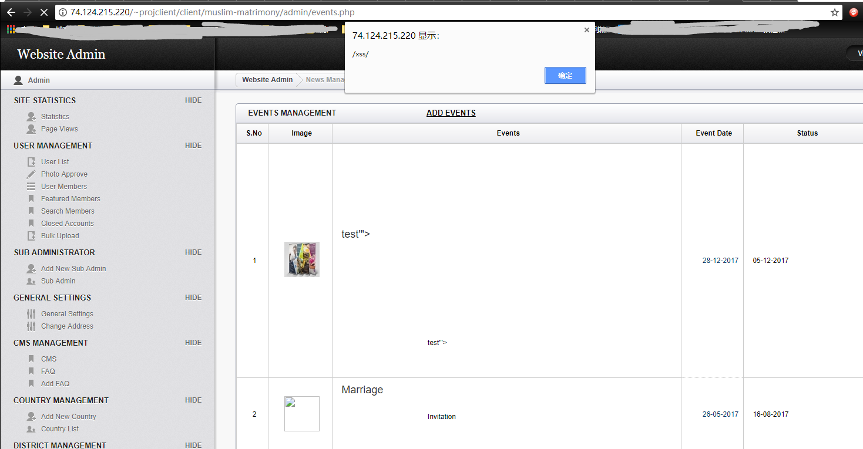Click the General Settings sliders icon

(x=31, y=314)
